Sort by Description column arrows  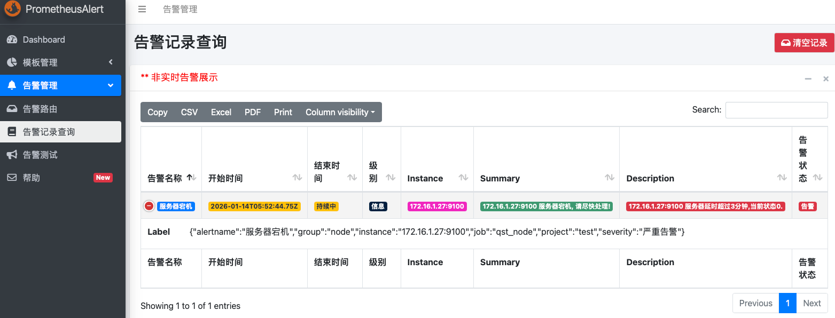coord(782,178)
